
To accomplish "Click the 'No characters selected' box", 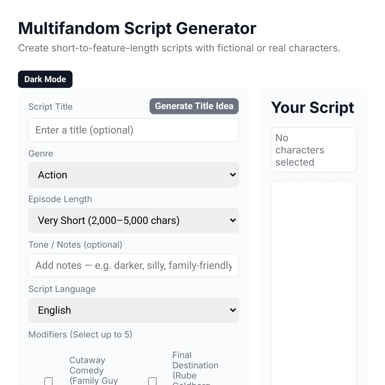I will click(x=314, y=150).
